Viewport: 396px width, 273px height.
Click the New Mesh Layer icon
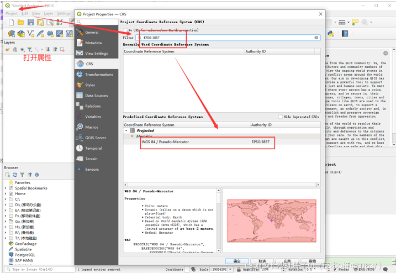(x=60, y=33)
